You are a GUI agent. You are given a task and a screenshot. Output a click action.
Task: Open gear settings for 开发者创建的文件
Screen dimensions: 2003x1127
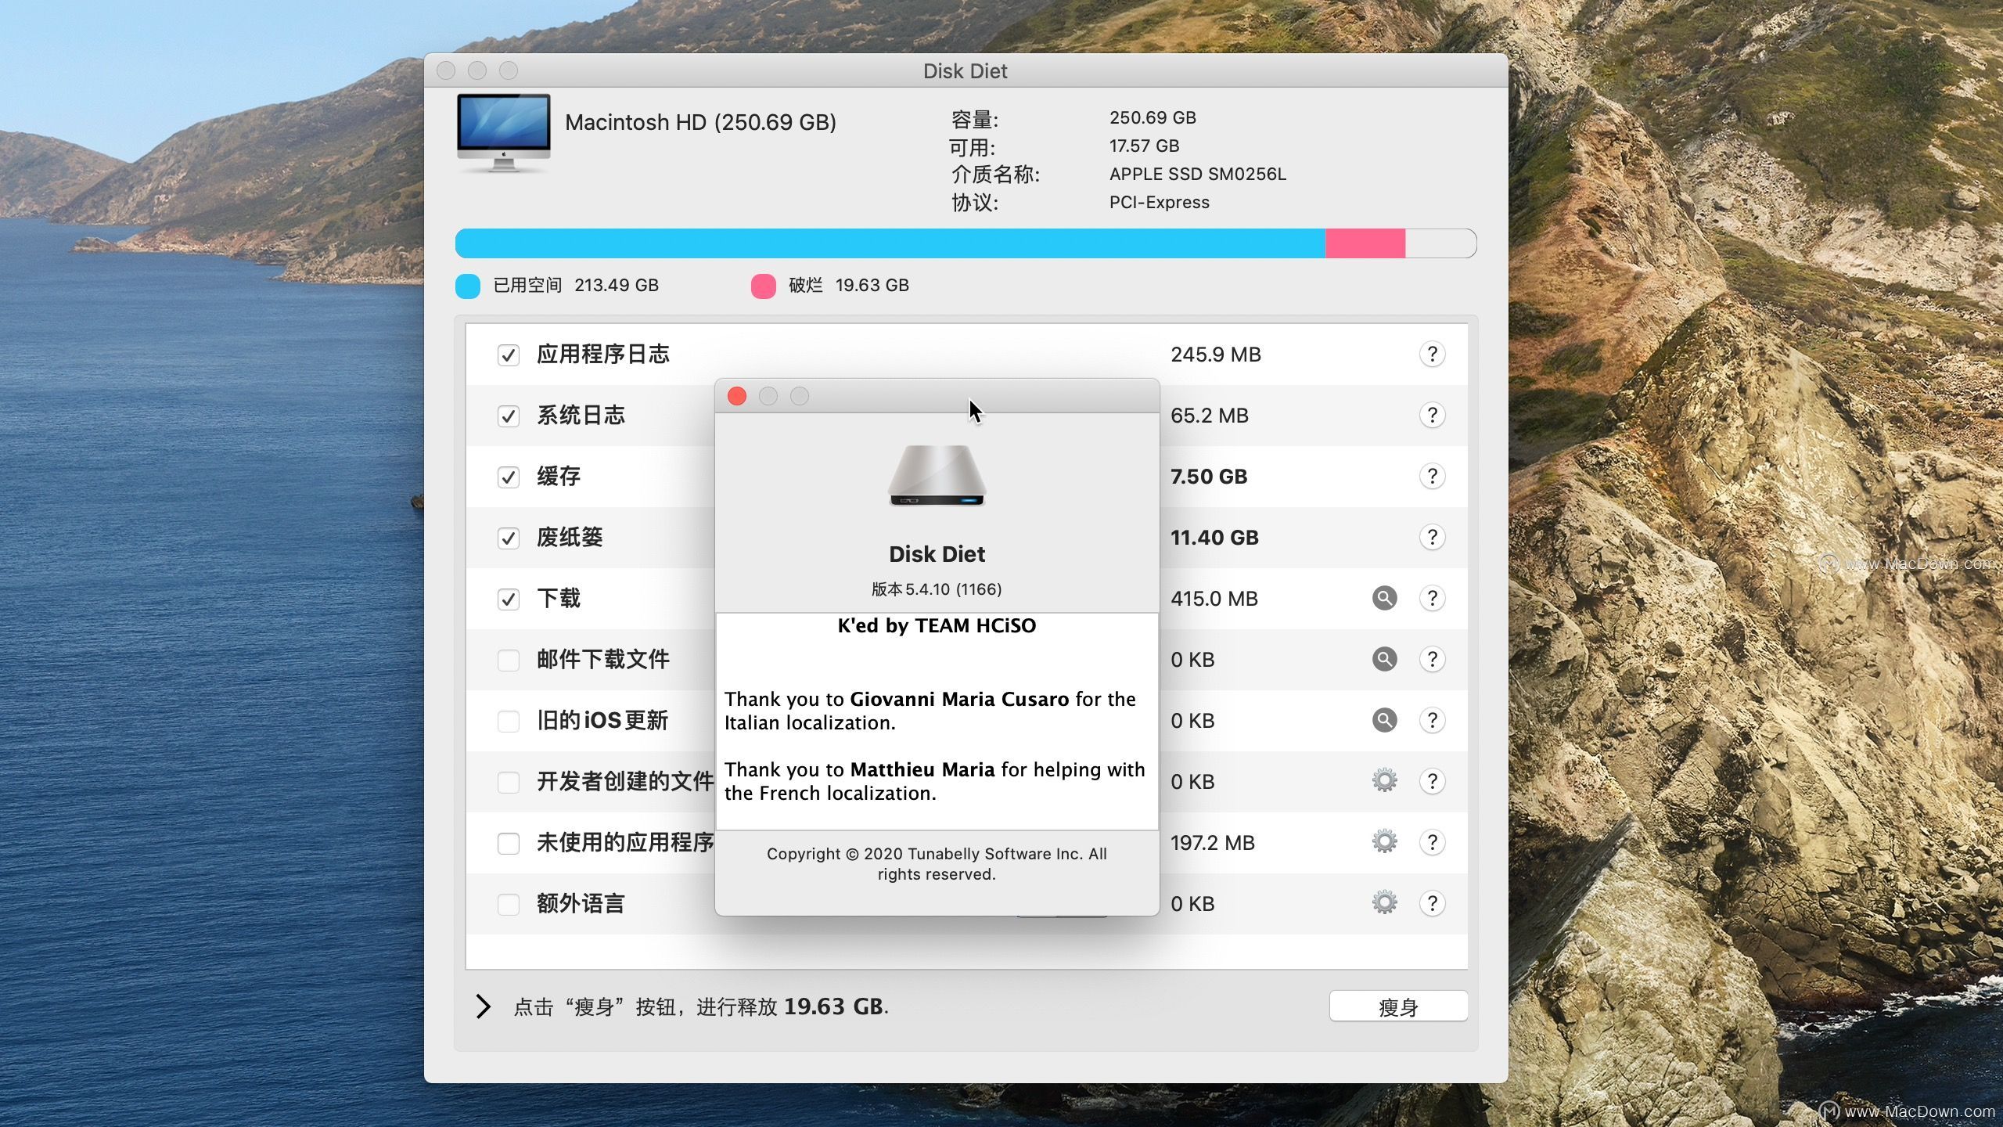[1384, 781]
